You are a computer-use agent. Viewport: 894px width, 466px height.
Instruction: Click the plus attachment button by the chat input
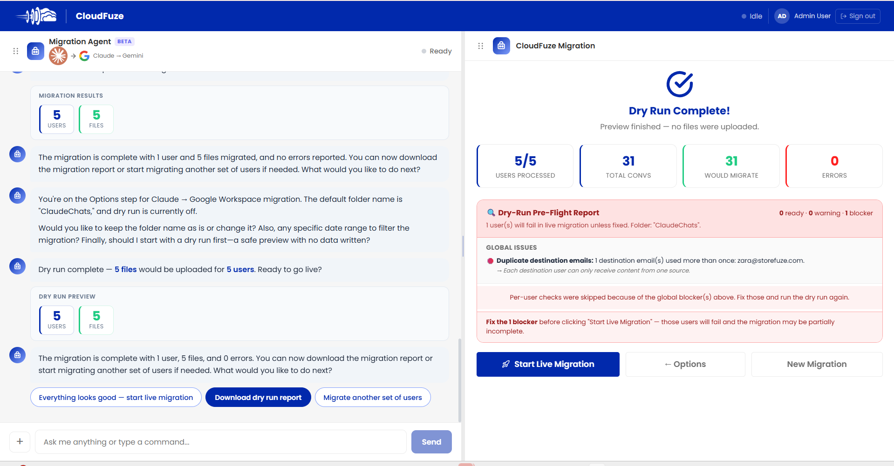click(x=20, y=441)
